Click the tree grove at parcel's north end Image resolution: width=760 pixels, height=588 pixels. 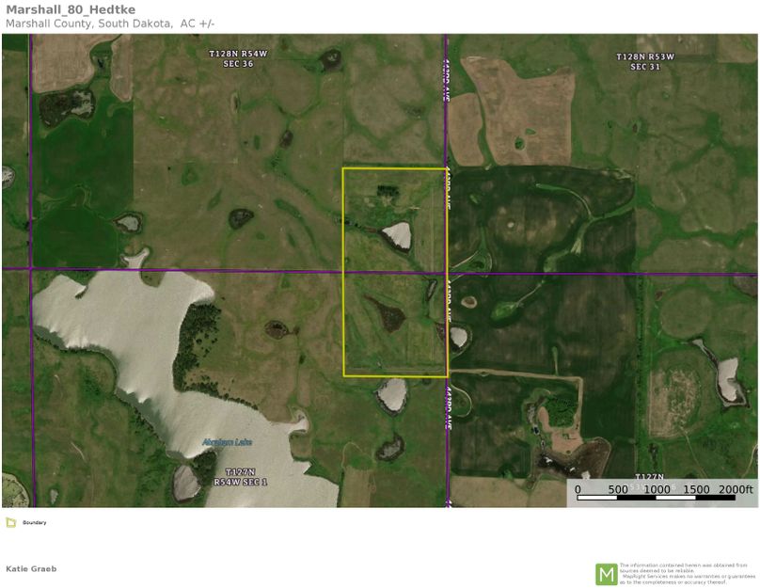tap(386, 192)
